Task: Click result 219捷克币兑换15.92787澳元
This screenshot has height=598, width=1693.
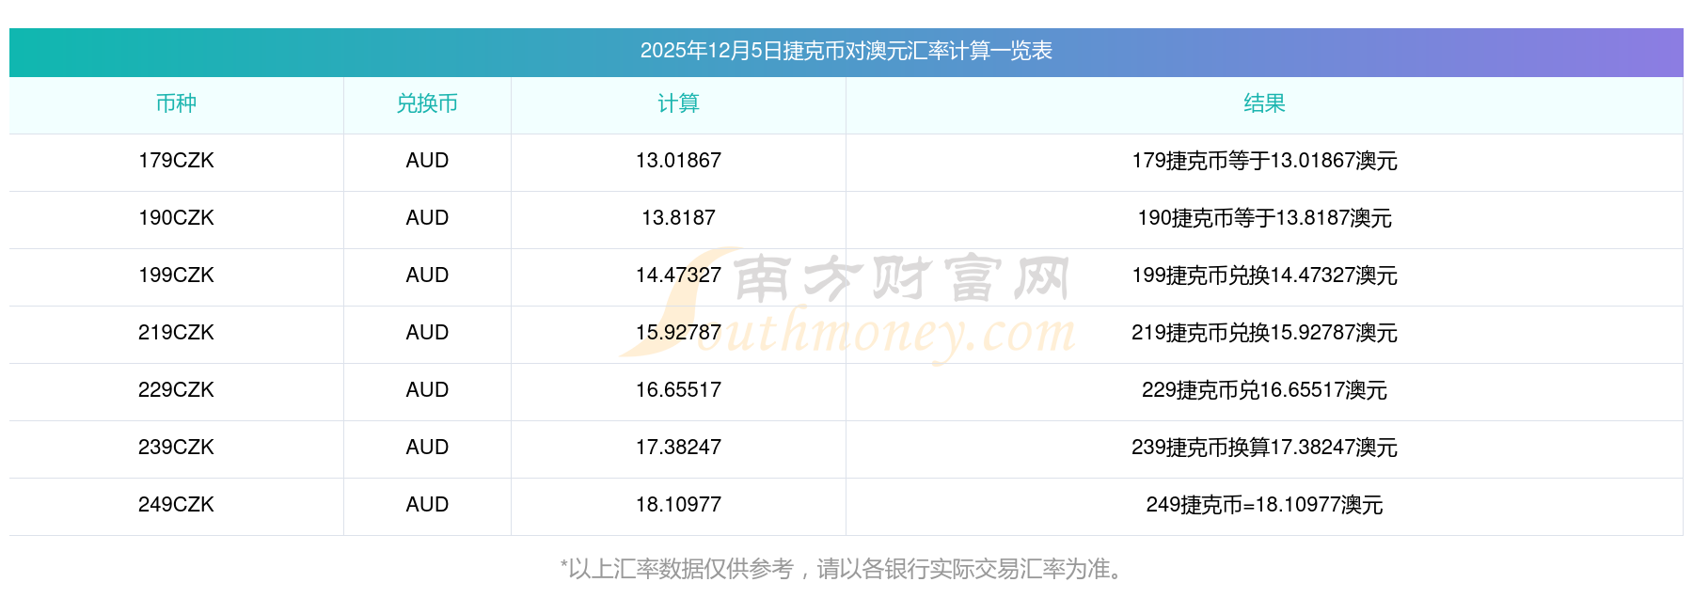Action: 1264,333
